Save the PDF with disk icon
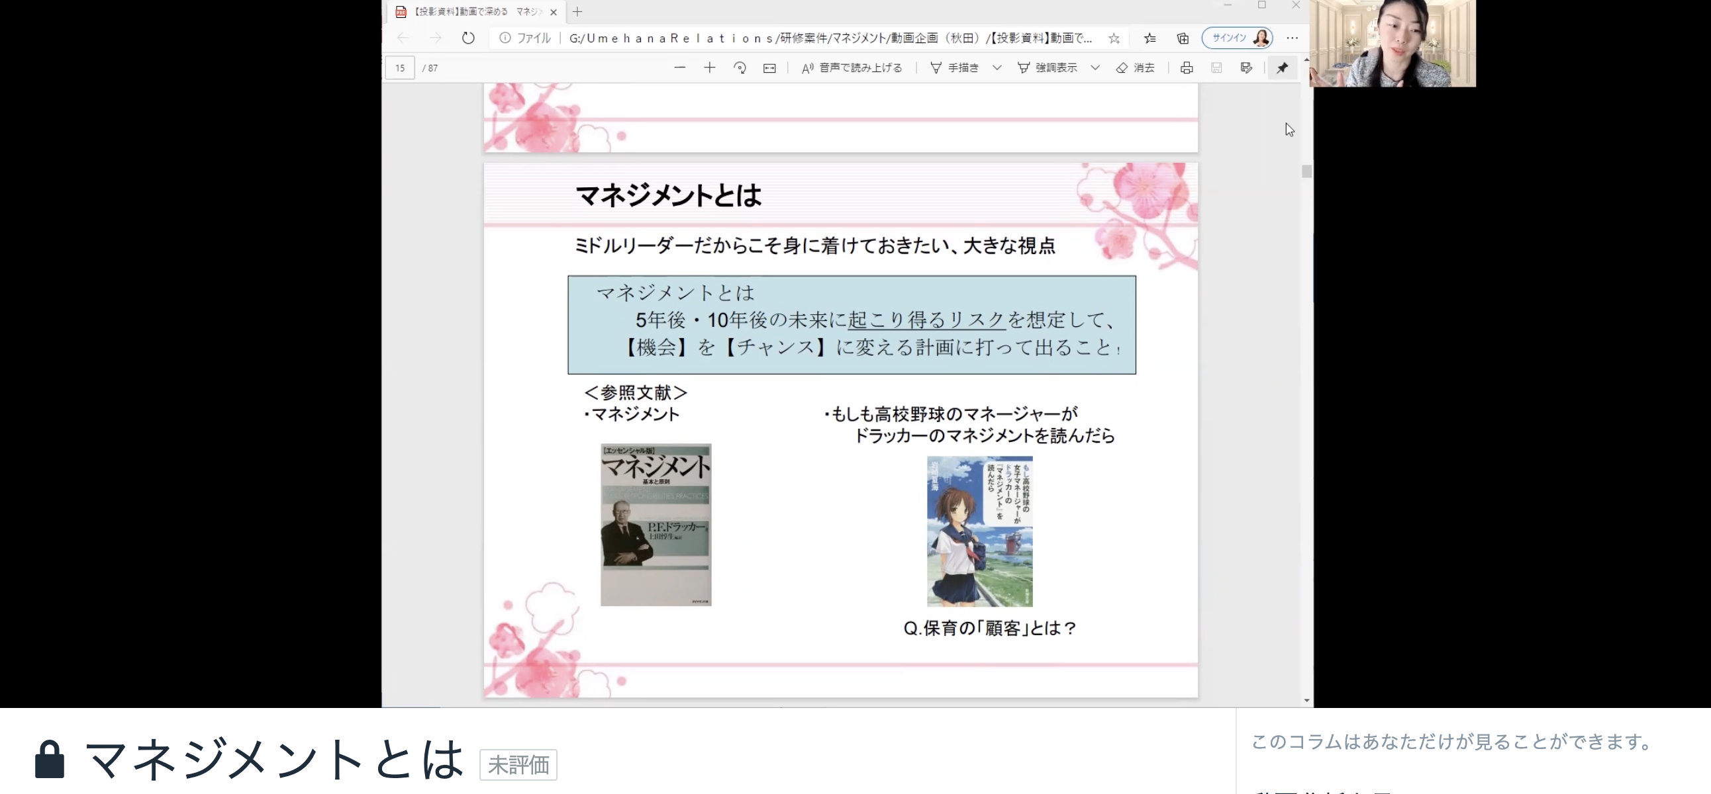 (1216, 67)
